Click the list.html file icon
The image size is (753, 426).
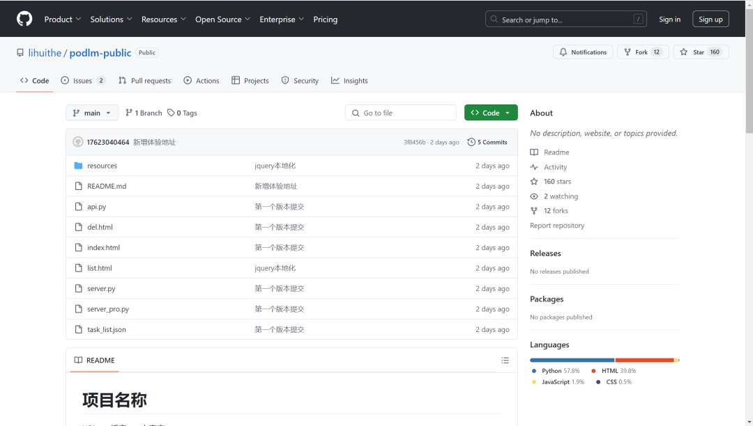(78, 268)
